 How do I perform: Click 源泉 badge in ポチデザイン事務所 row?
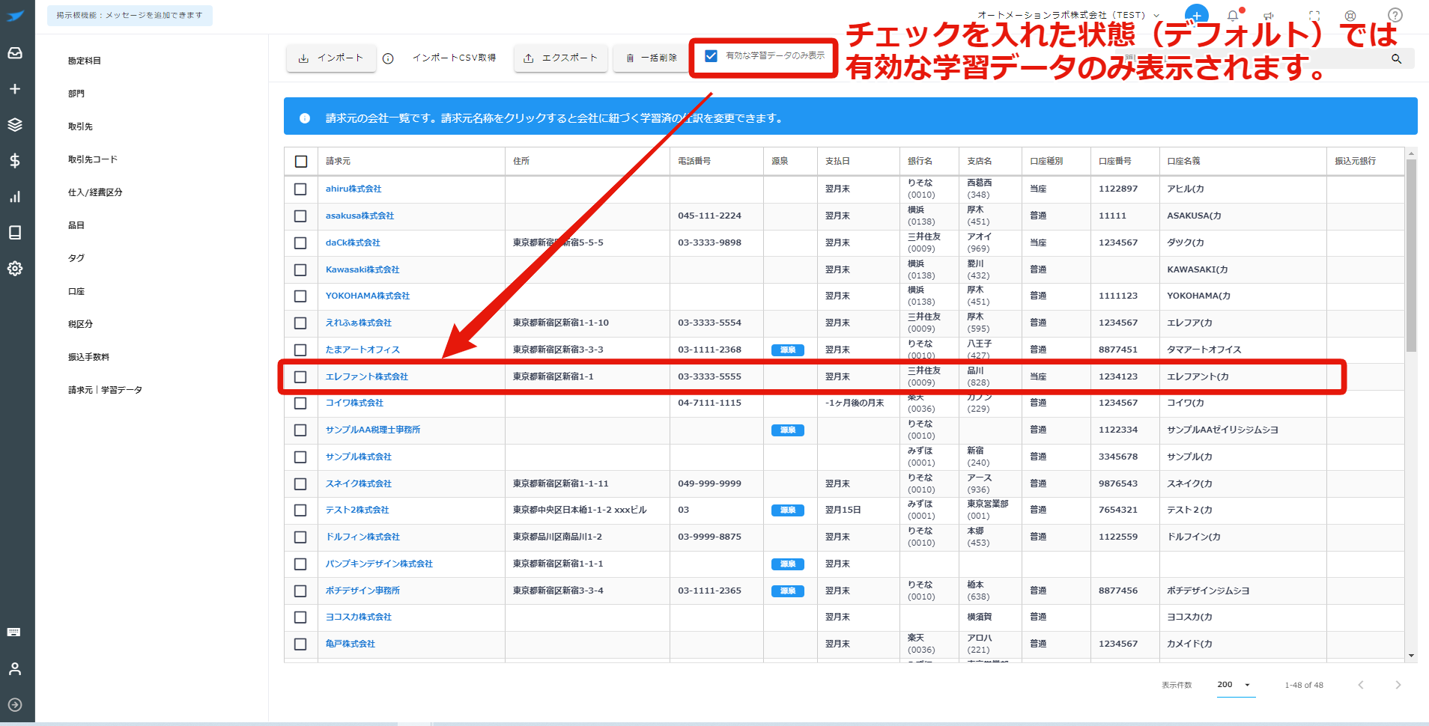click(788, 591)
